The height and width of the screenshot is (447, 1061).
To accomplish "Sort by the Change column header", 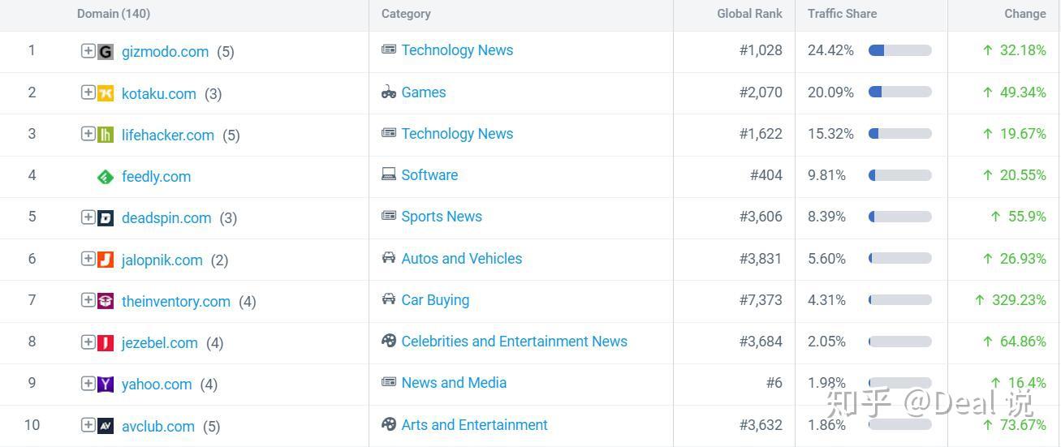I will (x=1024, y=14).
